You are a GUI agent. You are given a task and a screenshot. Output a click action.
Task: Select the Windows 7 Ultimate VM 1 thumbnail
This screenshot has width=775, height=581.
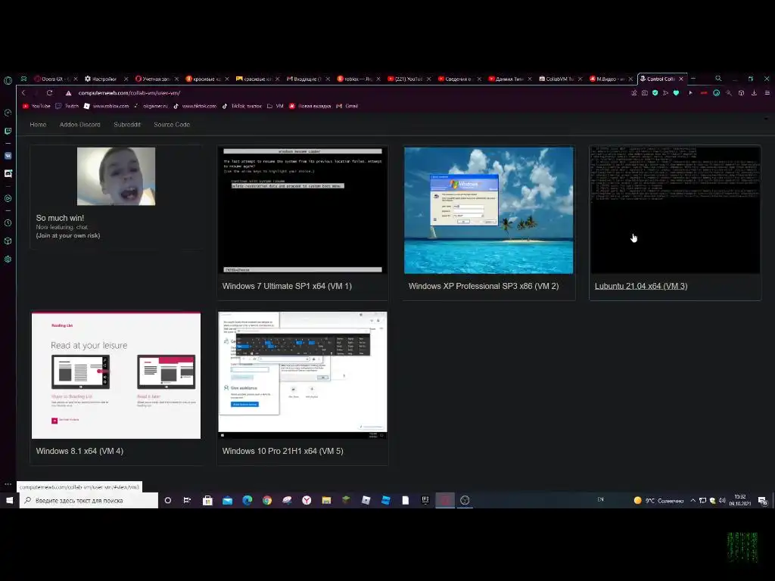pos(303,210)
